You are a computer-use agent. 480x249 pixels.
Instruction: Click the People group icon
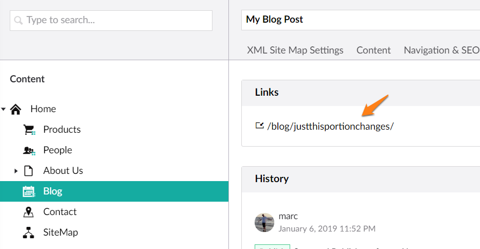pyautogui.click(x=29, y=150)
